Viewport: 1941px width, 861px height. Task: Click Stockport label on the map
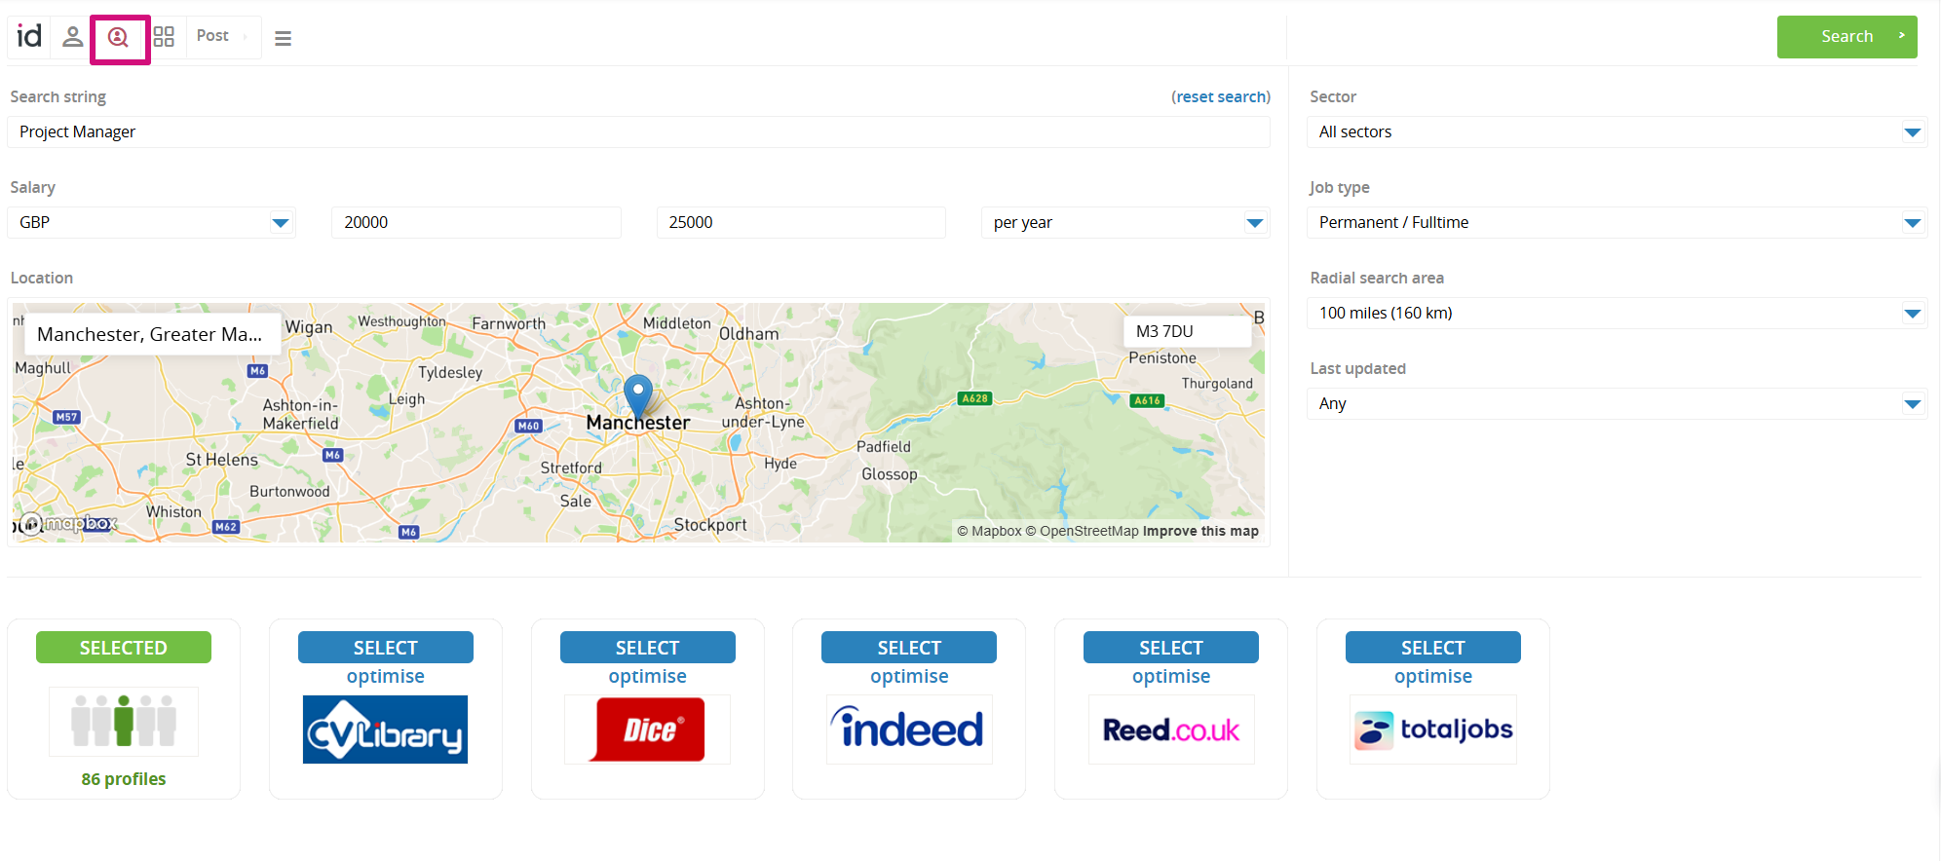[x=710, y=525]
